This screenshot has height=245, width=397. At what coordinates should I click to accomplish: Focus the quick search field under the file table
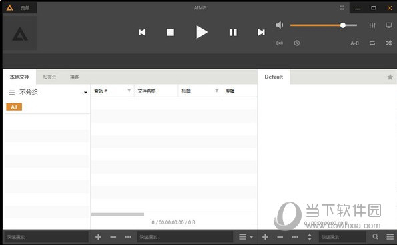coord(185,237)
